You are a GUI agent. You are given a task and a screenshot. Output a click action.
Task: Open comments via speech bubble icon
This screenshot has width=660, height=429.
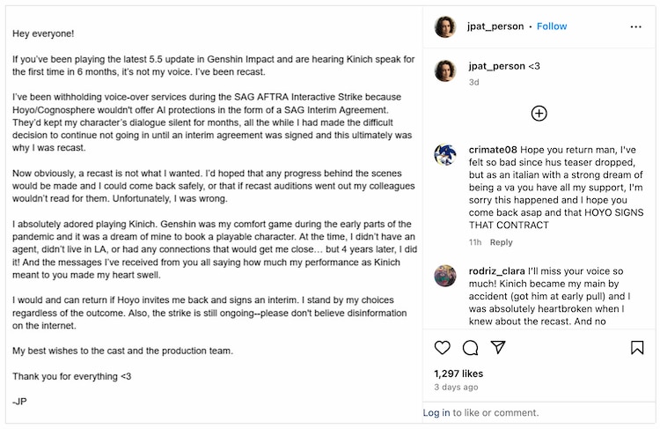pos(470,348)
